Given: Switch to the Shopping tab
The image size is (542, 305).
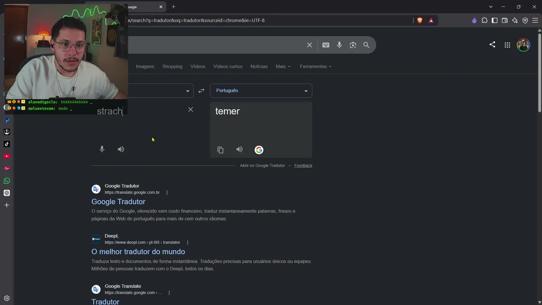Looking at the screenshot, I should (172, 67).
